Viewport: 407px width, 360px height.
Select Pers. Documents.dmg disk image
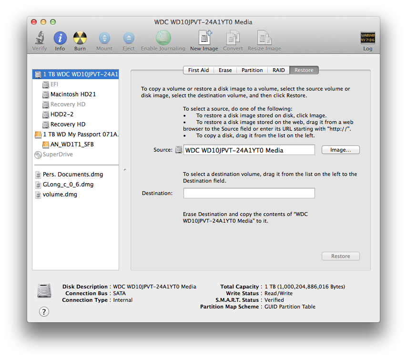pos(75,175)
